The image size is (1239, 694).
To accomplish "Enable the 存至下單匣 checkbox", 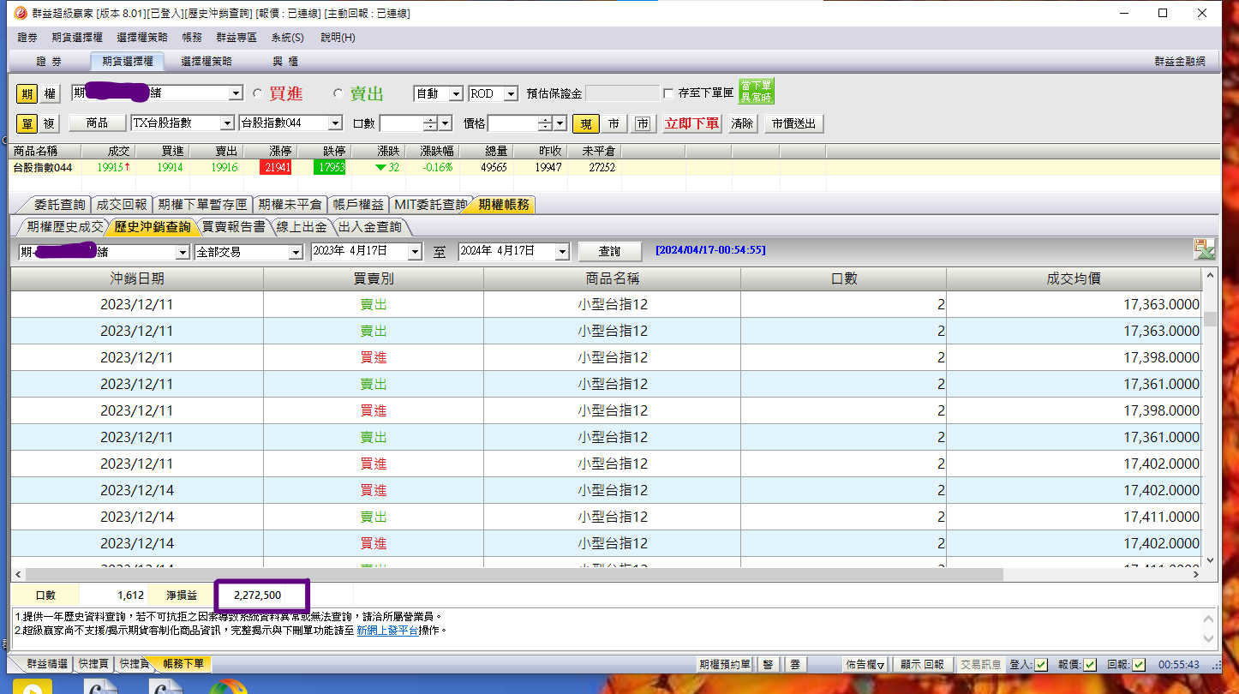I will 668,93.
